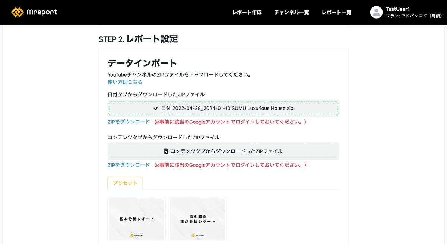Click the データインポート heading
447x244 pixels.
tap(142, 63)
